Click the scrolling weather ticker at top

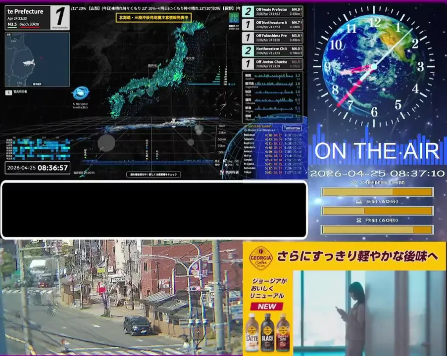tap(155, 8)
